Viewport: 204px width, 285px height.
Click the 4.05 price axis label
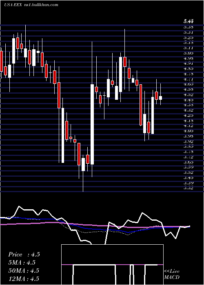[188, 131]
